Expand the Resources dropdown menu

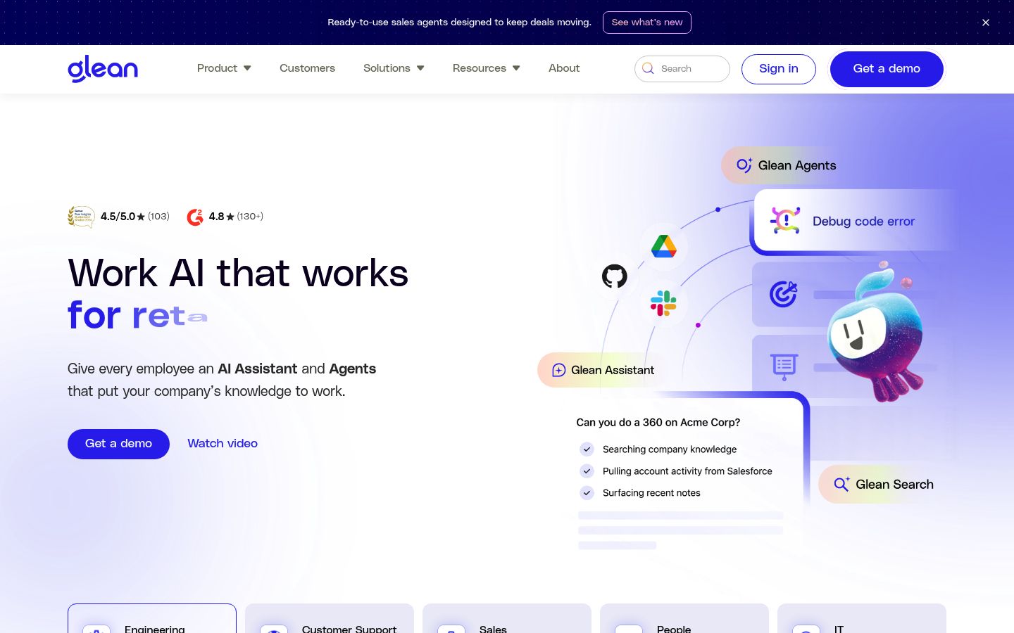pos(486,68)
